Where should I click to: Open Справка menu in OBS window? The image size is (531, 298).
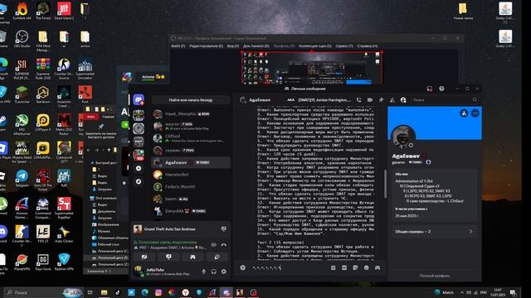tap(367, 46)
